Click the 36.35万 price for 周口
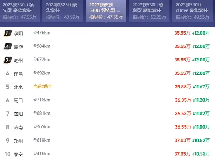This screenshot has width=215, height=161. click(x=183, y=100)
